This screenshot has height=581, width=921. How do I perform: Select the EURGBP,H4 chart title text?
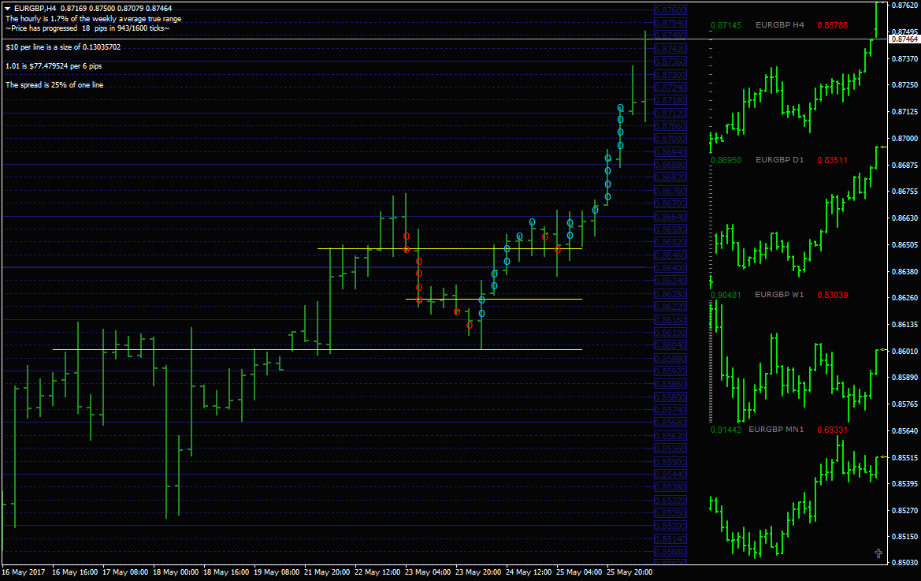(x=35, y=8)
